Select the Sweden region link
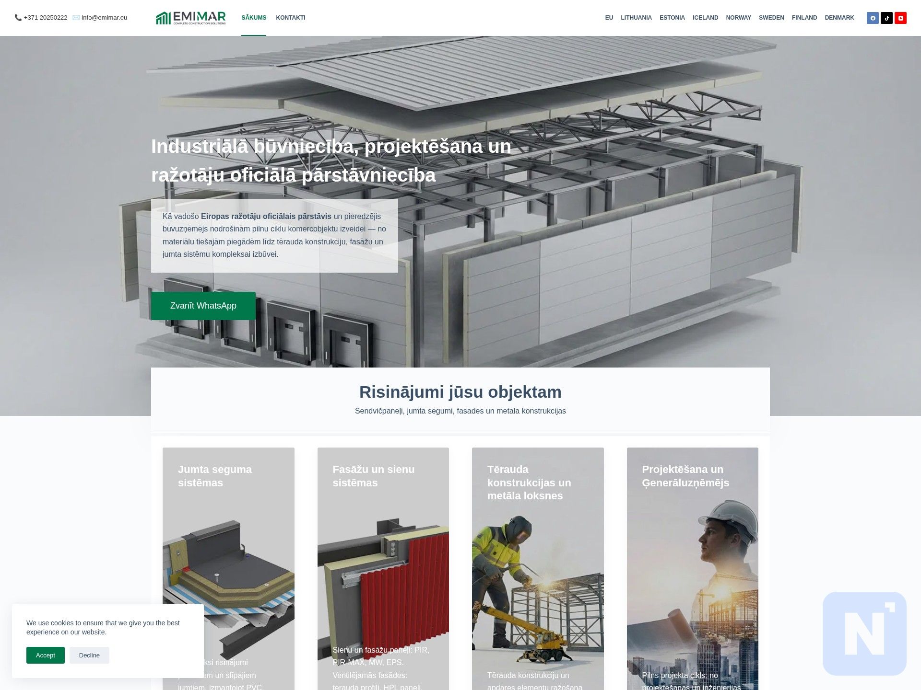This screenshot has width=921, height=690. (771, 18)
